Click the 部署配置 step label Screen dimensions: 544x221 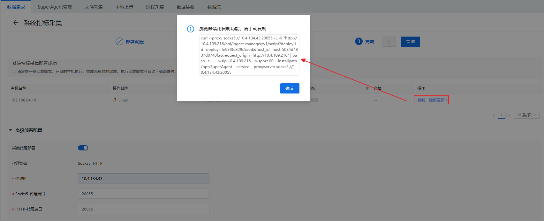pos(135,42)
